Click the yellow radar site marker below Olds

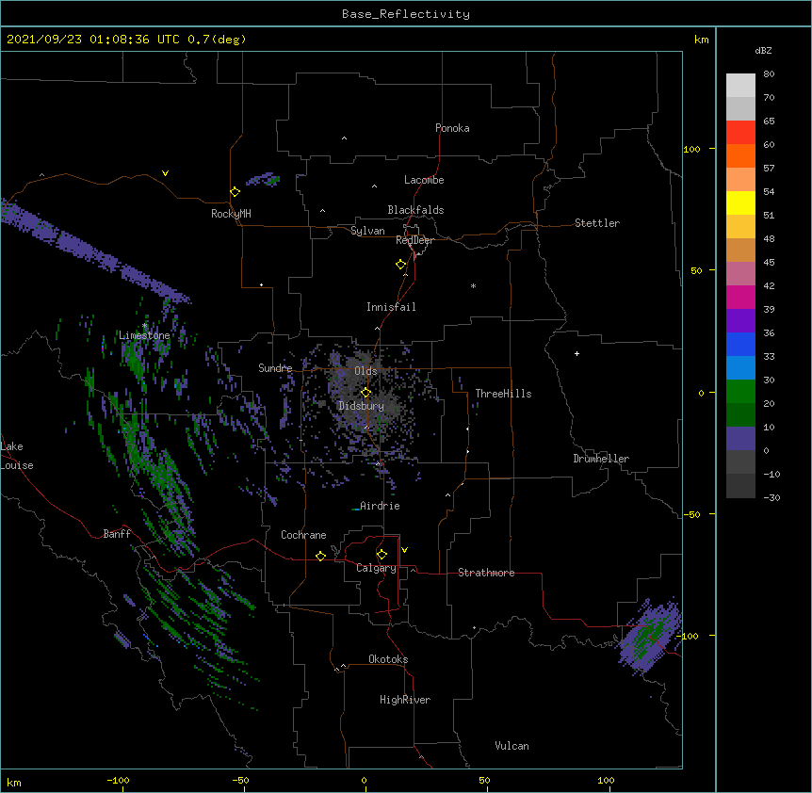pos(365,393)
